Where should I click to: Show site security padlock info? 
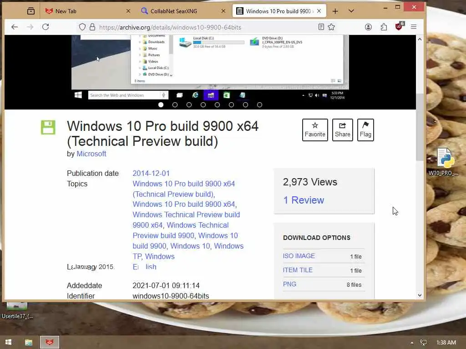point(92,27)
